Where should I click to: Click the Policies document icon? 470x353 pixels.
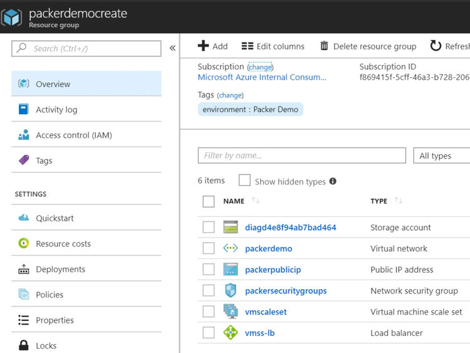pos(24,294)
